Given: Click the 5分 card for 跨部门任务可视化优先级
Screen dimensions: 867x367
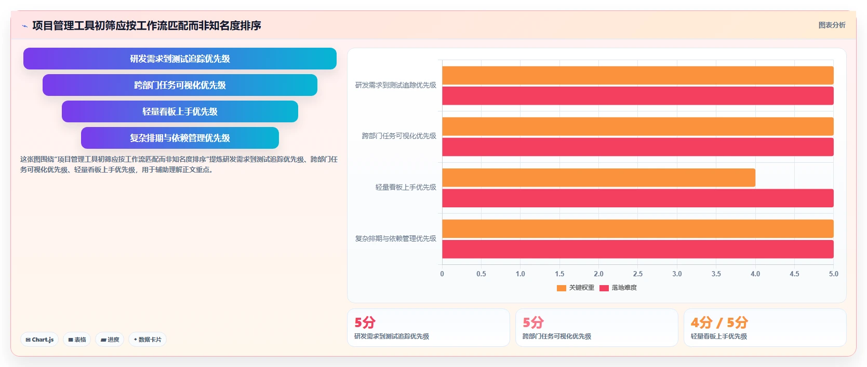Looking at the screenshot, I should click(597, 328).
